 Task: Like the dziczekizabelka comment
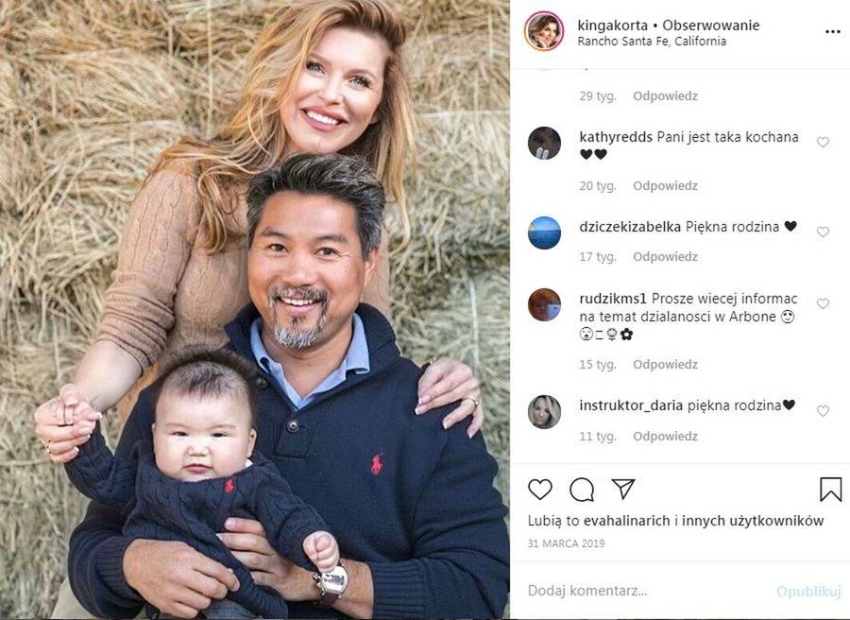point(823,232)
